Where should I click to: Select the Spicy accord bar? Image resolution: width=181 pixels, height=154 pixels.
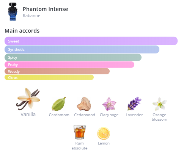[73, 57]
